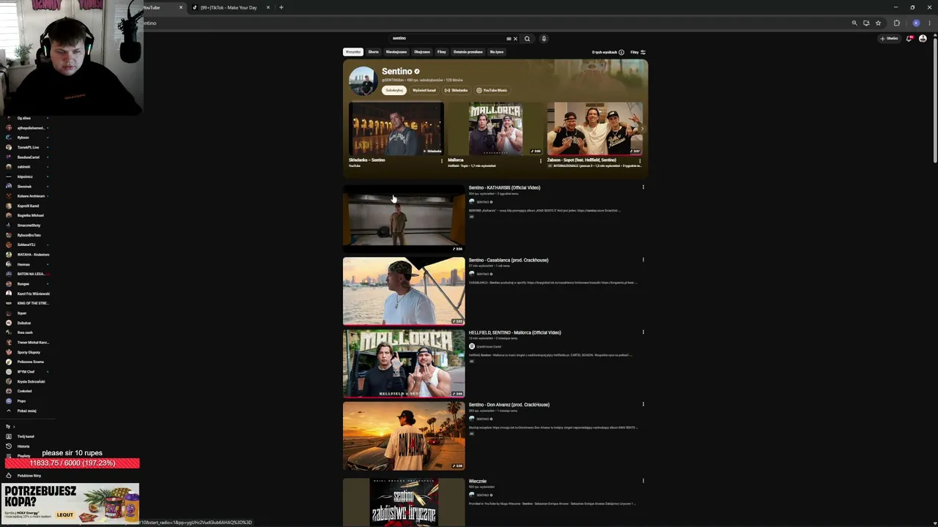Open the Mallorca card thumbnail in the Sentino shelf
The image size is (938, 527).
pyautogui.click(x=495, y=129)
